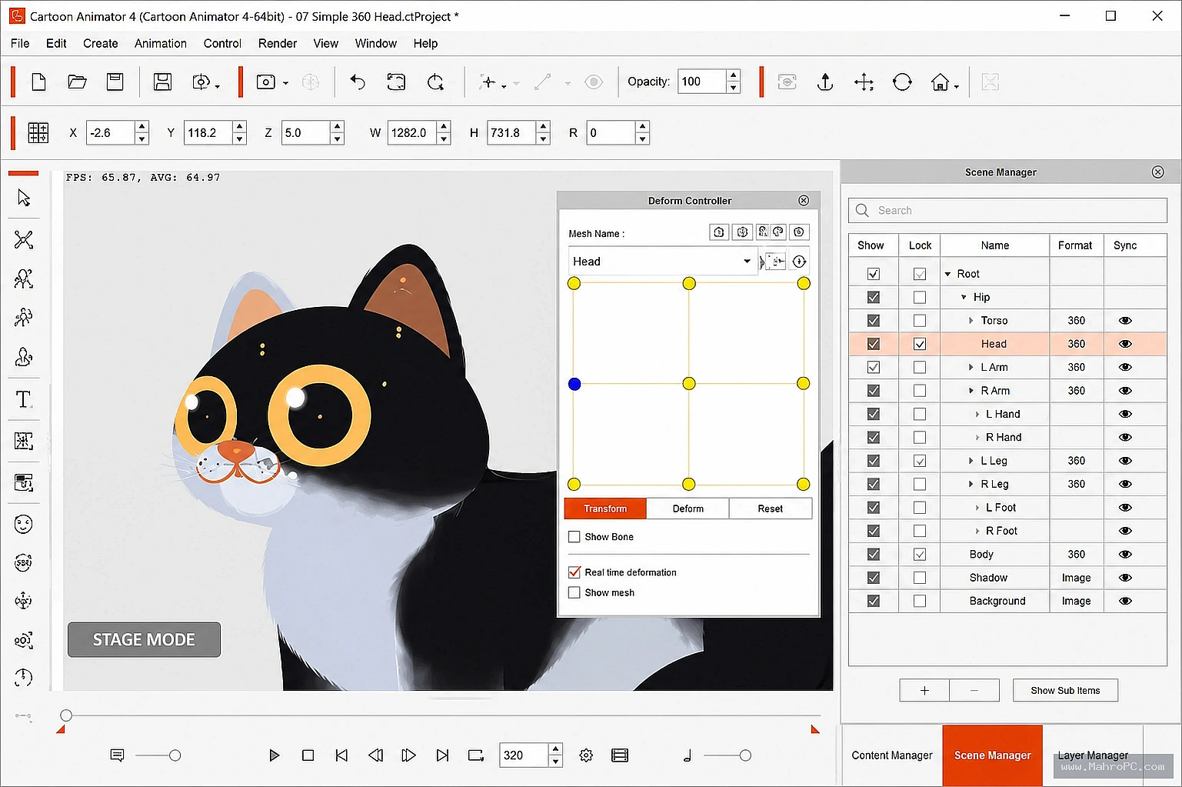Step to the next frame
Viewport: 1182px width, 787px height.
click(408, 755)
